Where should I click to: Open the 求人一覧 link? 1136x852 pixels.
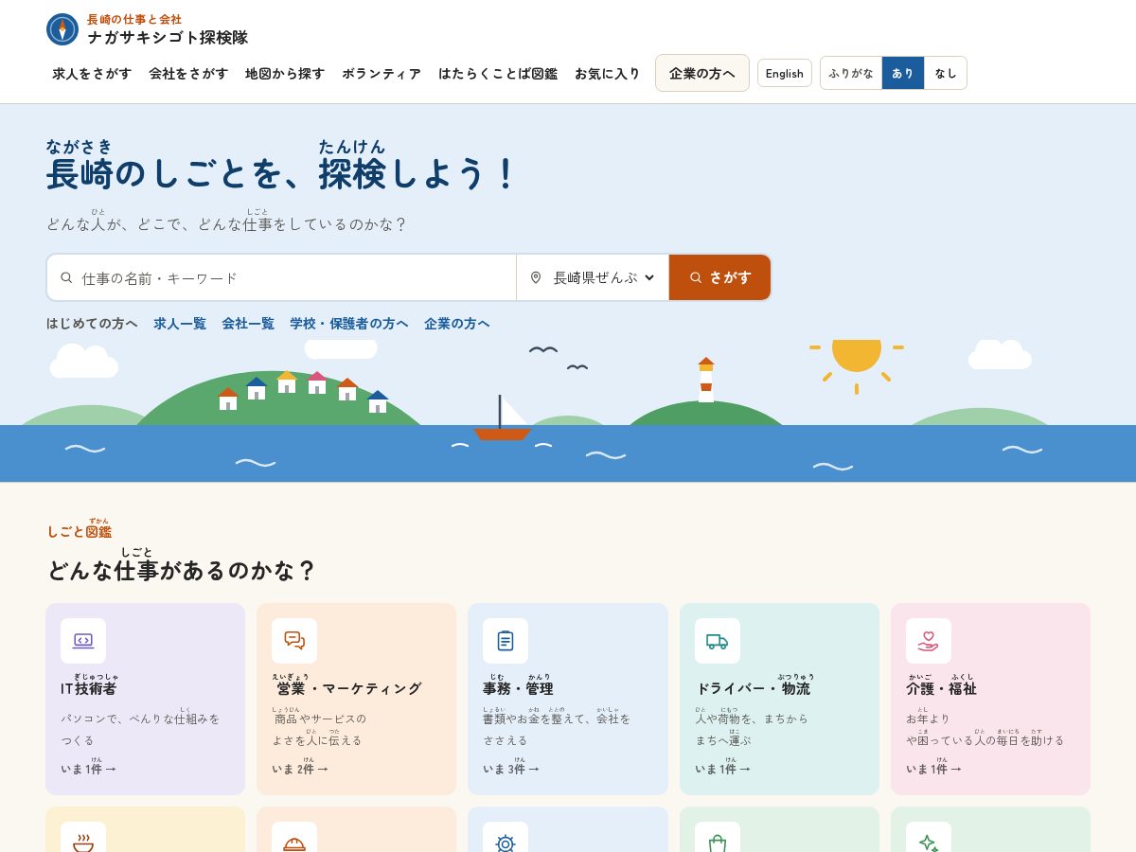click(x=180, y=323)
